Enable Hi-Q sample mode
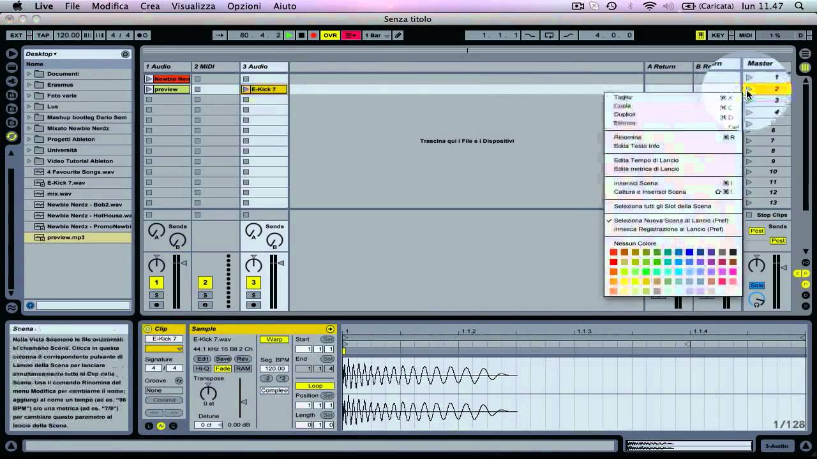This screenshot has width=817, height=459. point(202,368)
